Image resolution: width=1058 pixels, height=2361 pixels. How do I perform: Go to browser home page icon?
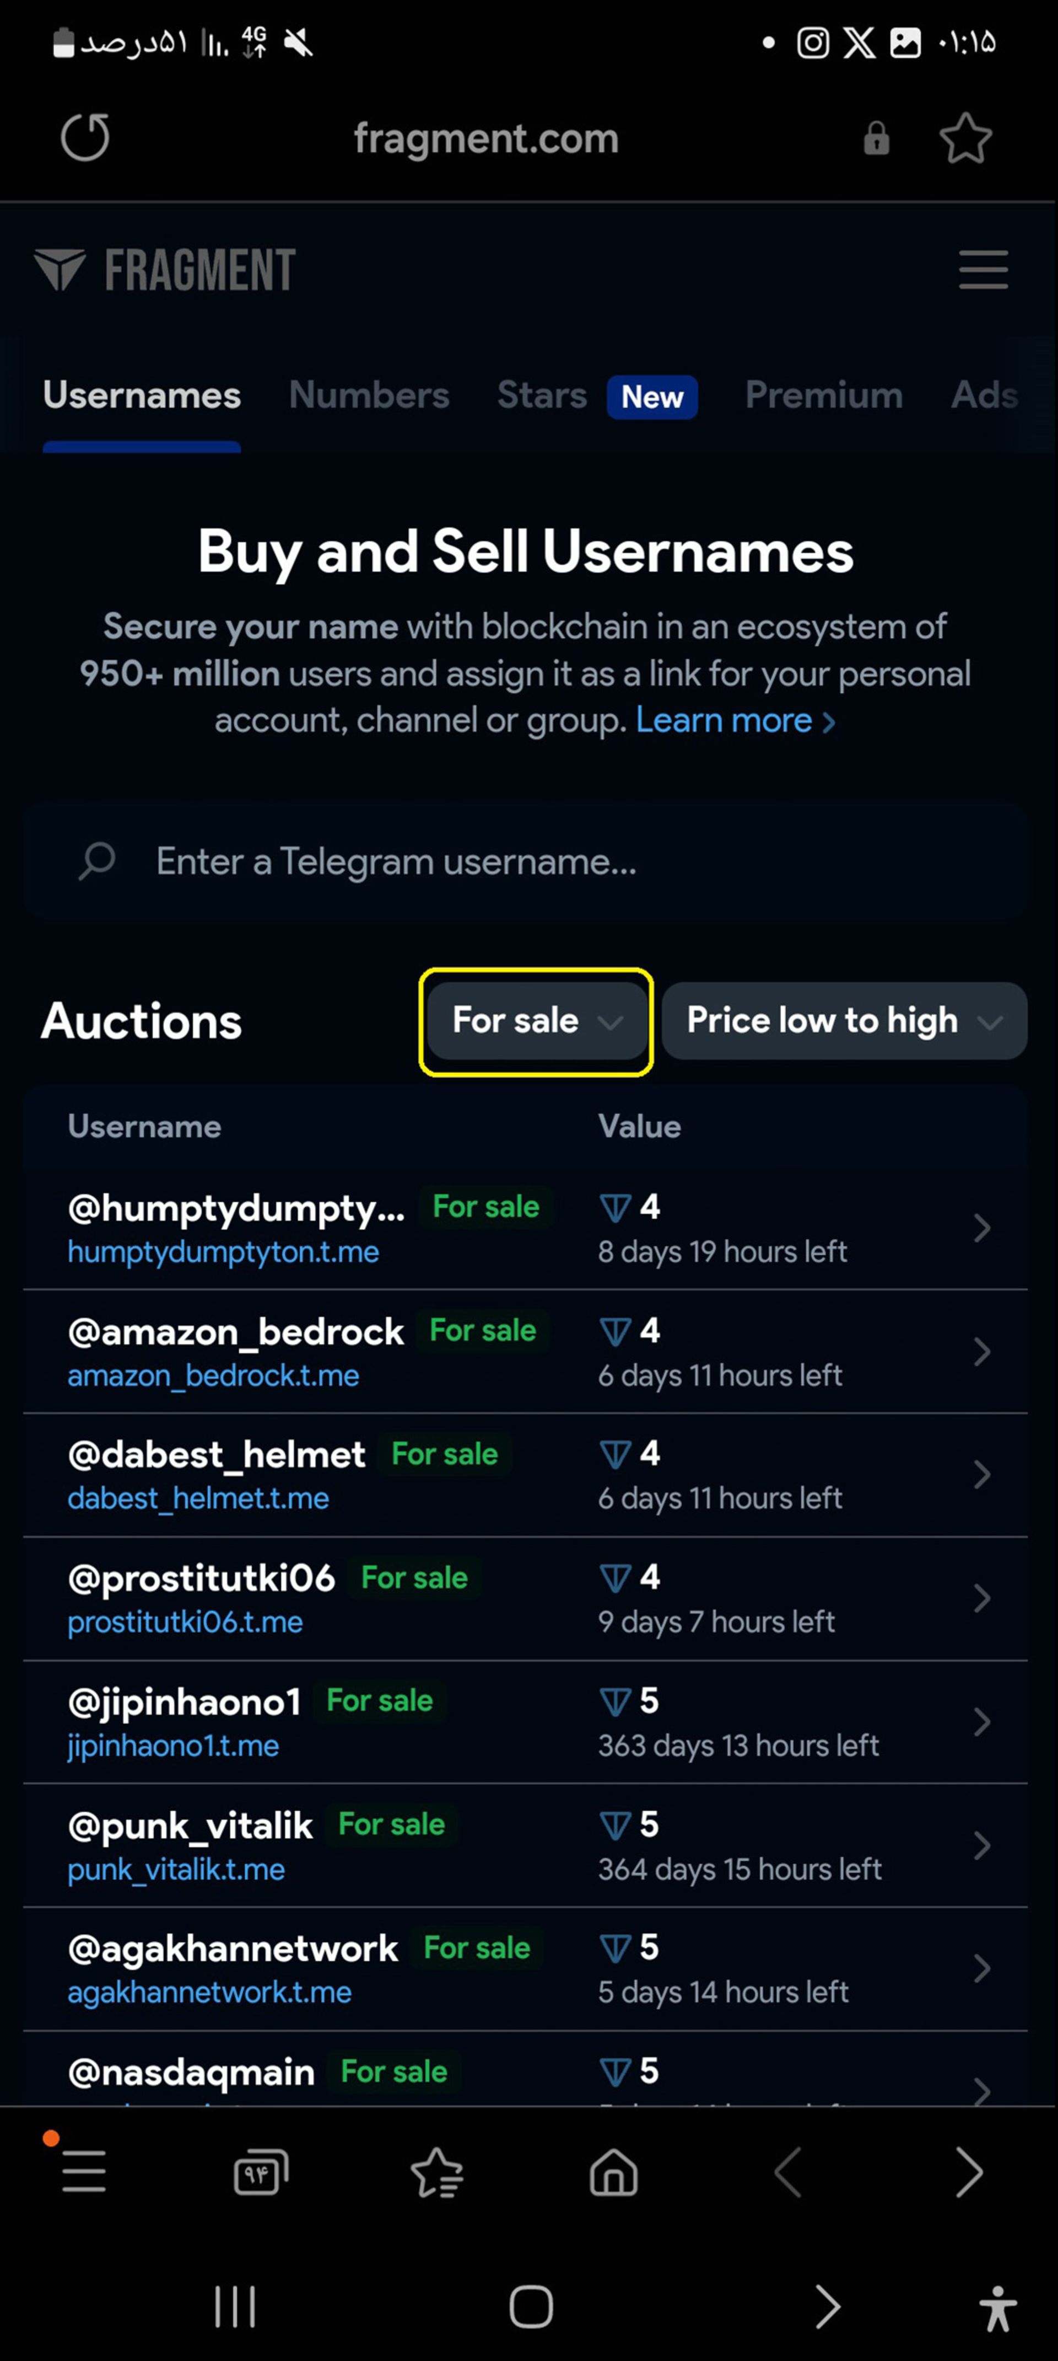coord(613,2172)
